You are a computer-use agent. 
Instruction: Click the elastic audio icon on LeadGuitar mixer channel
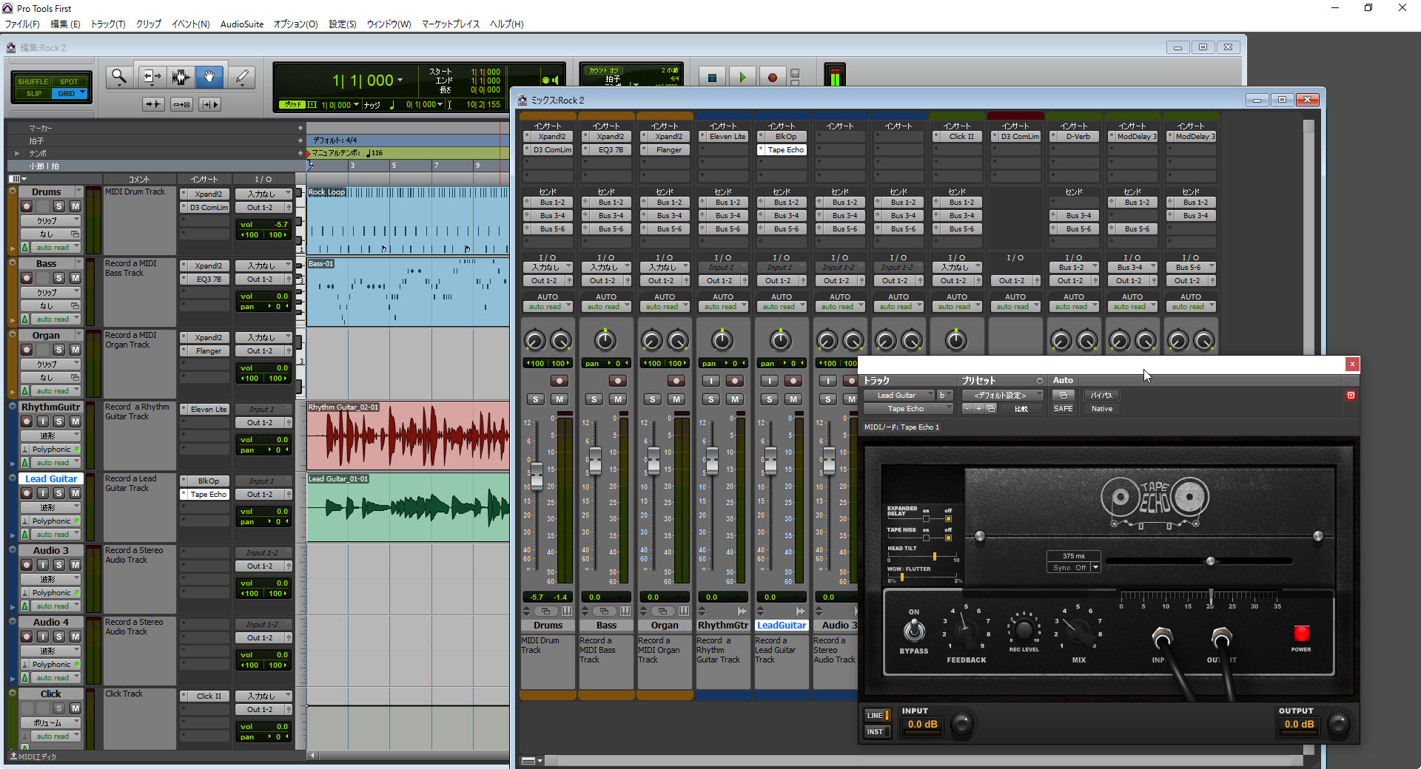[x=800, y=611]
